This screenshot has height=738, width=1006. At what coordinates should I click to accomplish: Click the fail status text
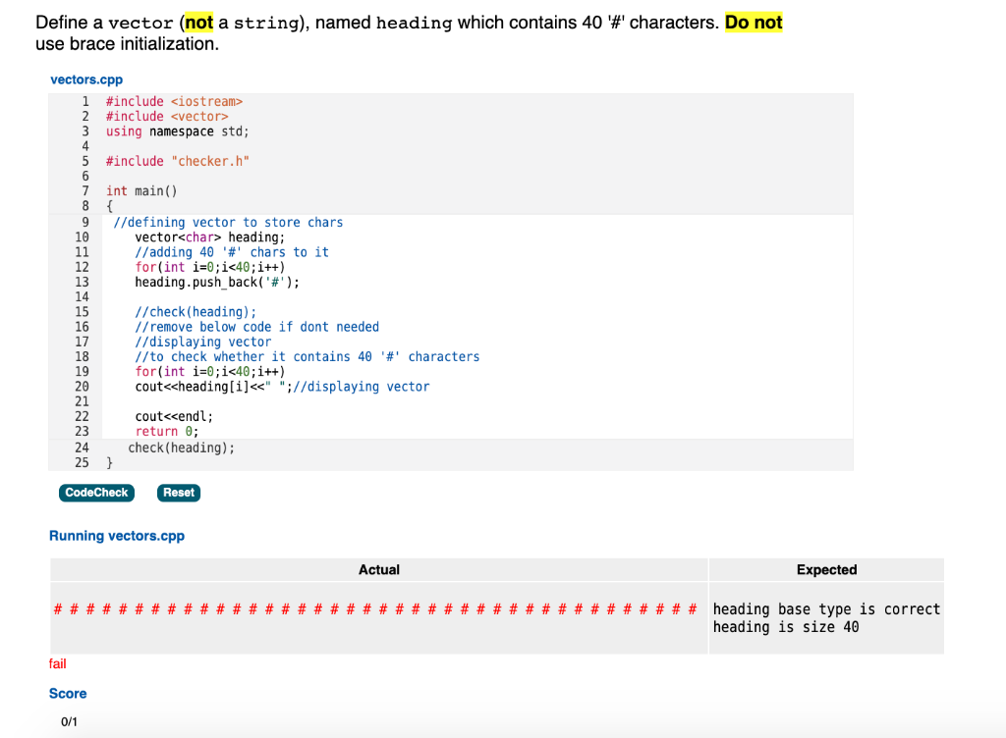[57, 663]
